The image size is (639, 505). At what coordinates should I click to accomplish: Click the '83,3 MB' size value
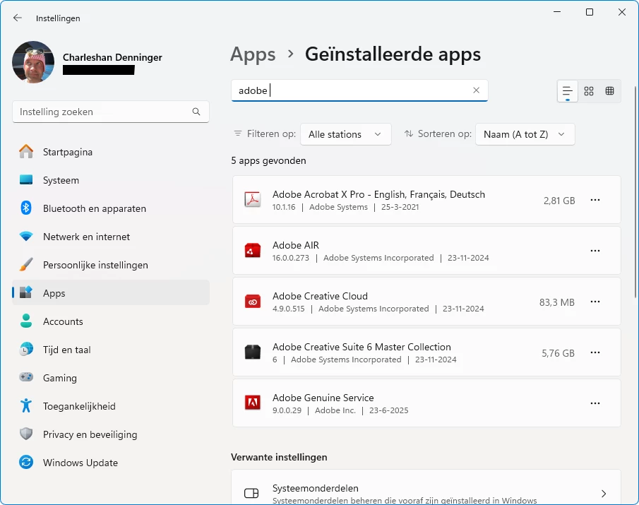click(556, 302)
